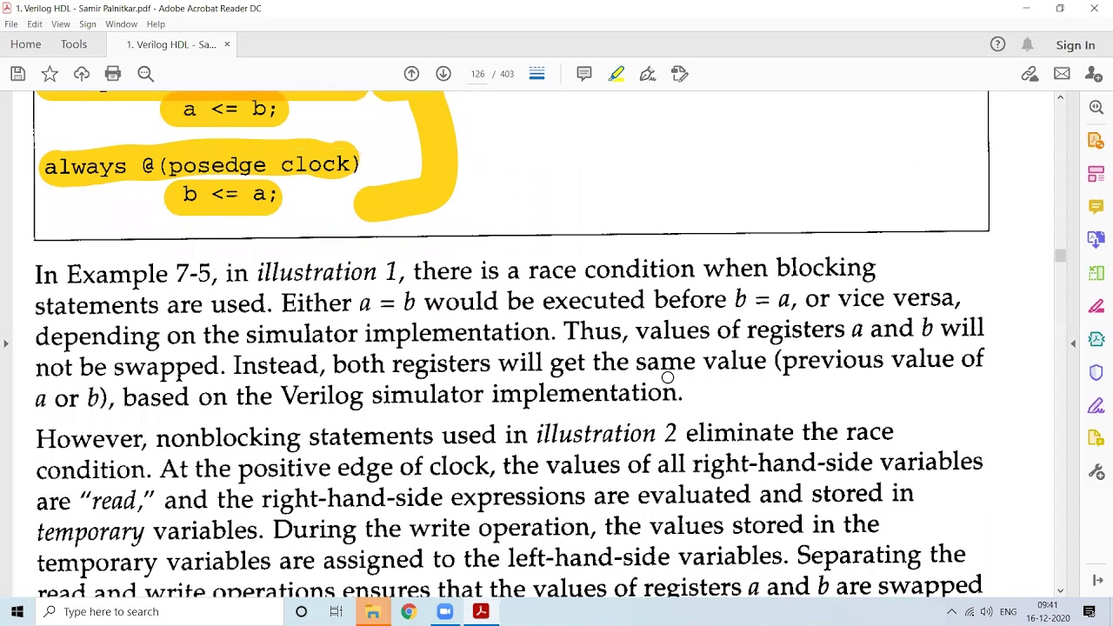Send file by email envelope icon
The width and height of the screenshot is (1113, 626).
point(1062,74)
